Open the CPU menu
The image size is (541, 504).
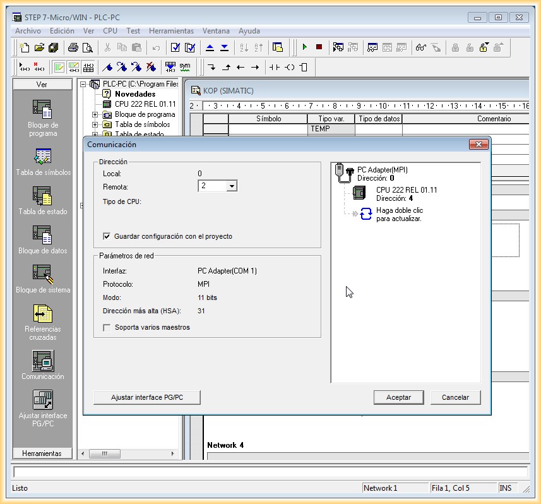110,30
